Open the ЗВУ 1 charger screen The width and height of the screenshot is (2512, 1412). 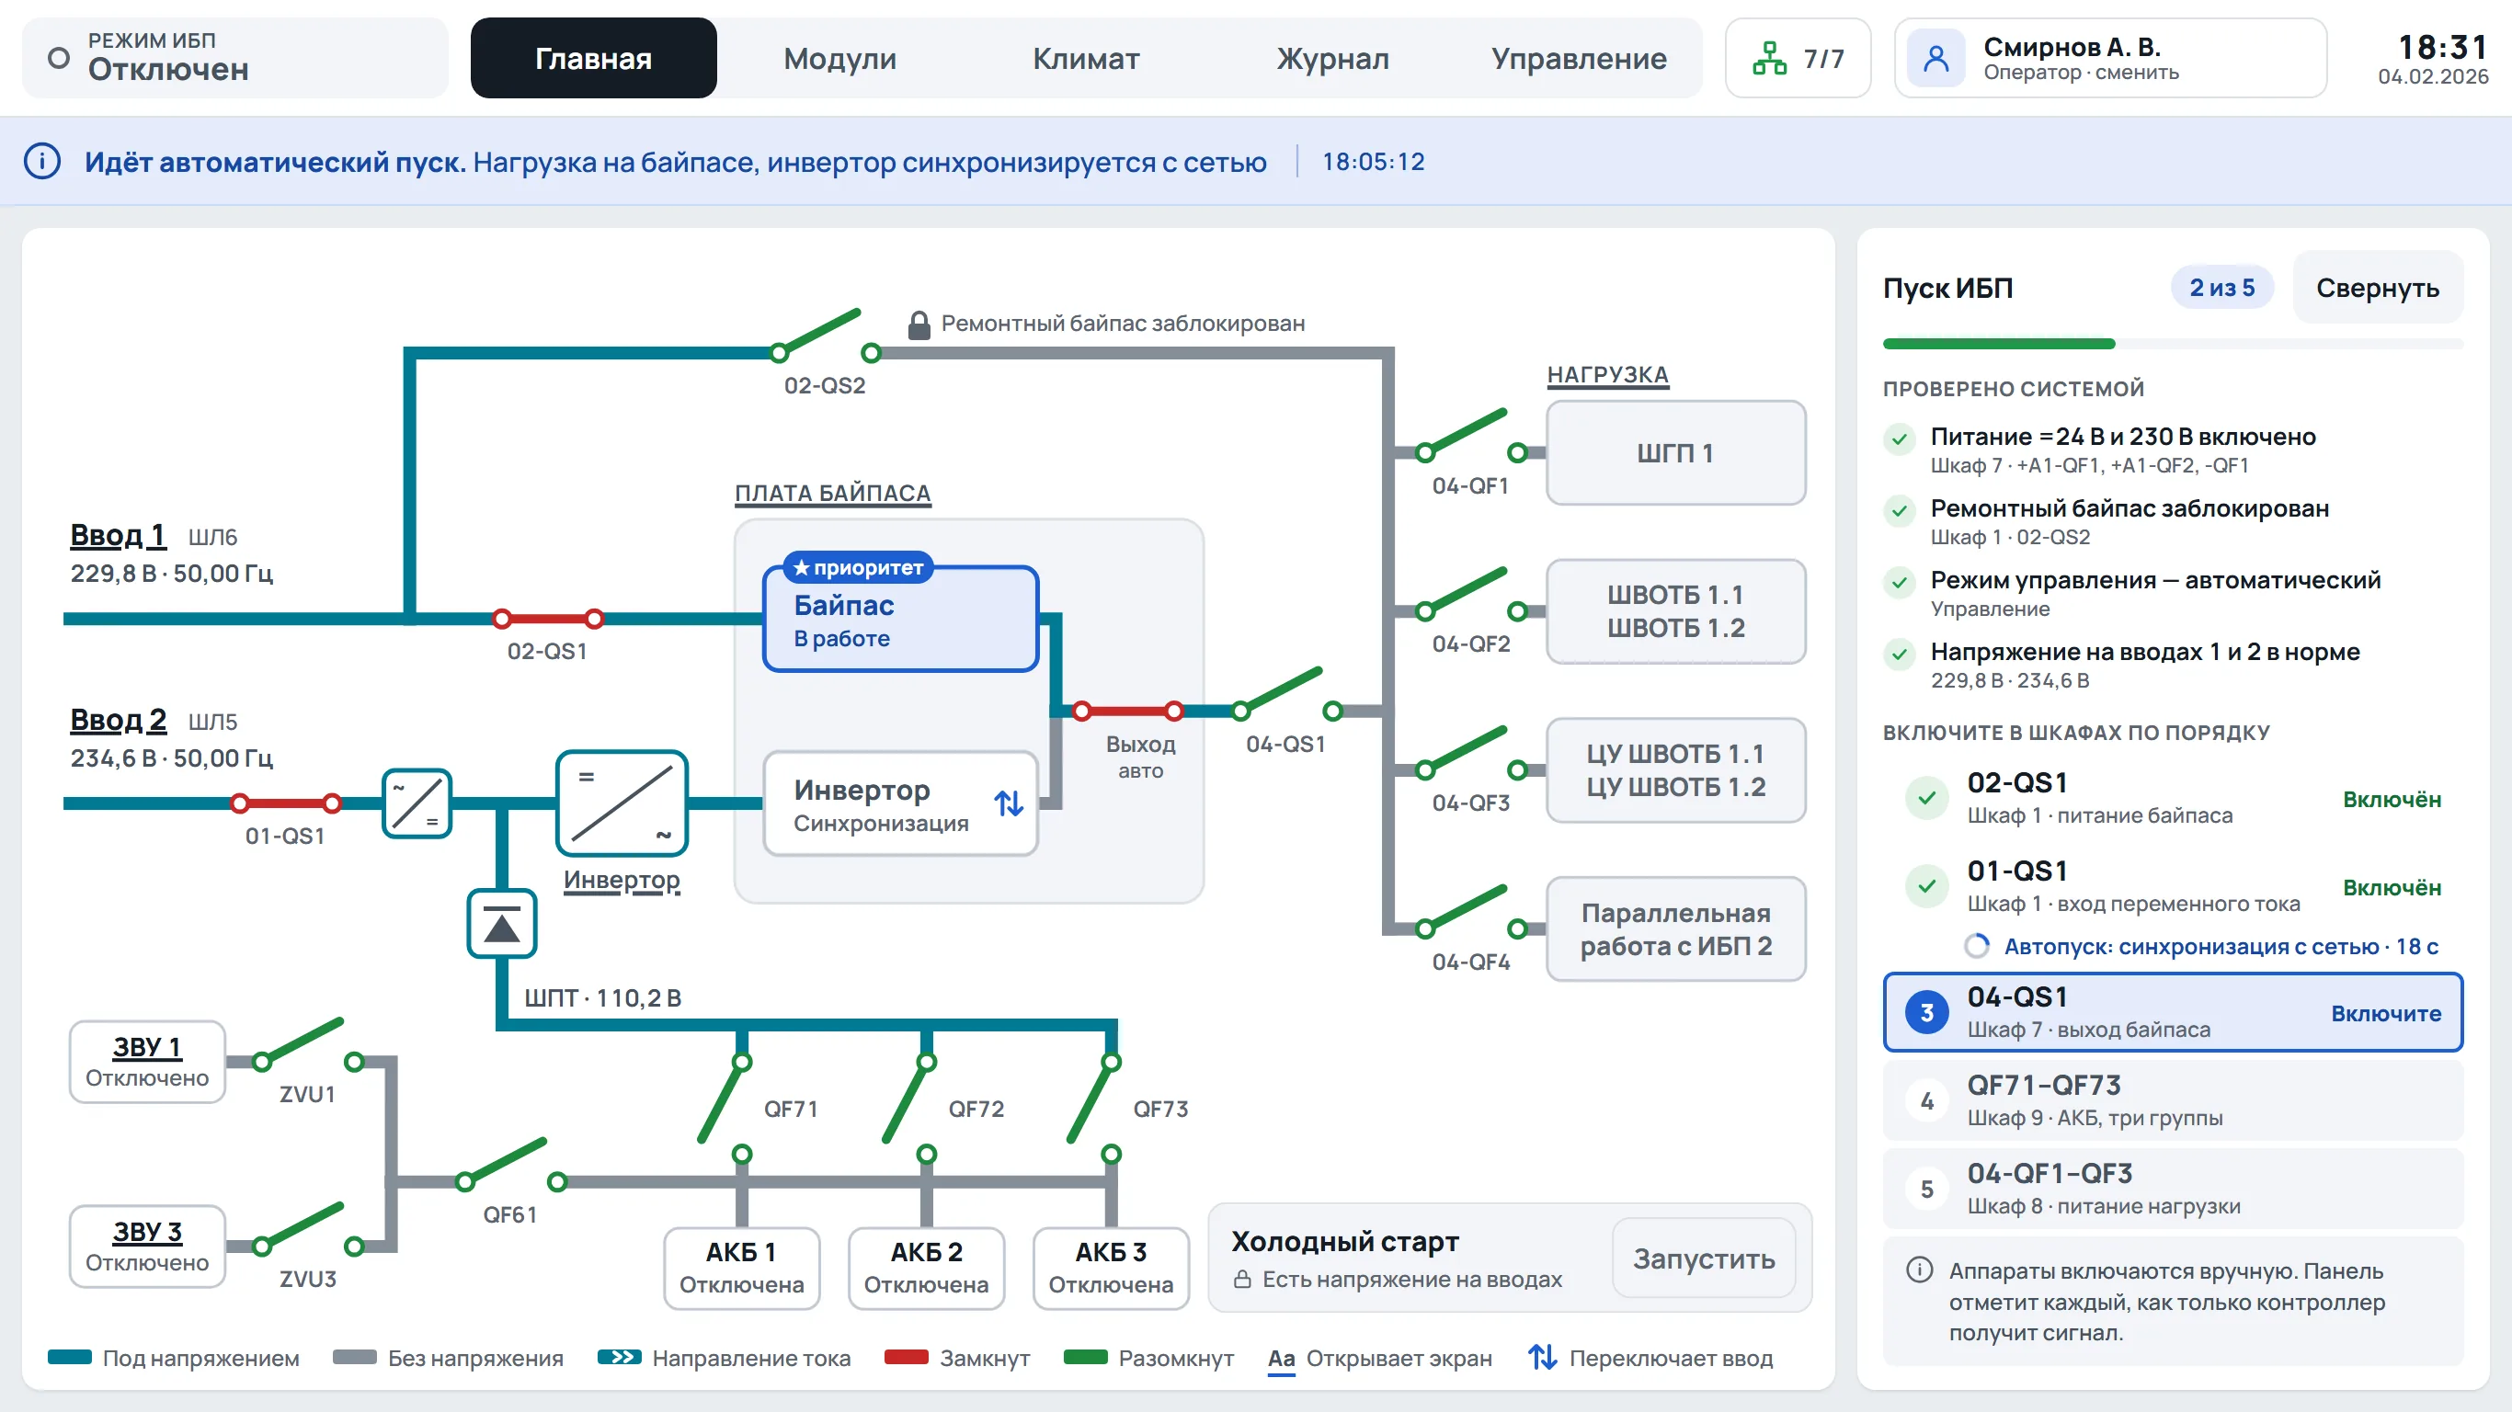pos(147,1062)
